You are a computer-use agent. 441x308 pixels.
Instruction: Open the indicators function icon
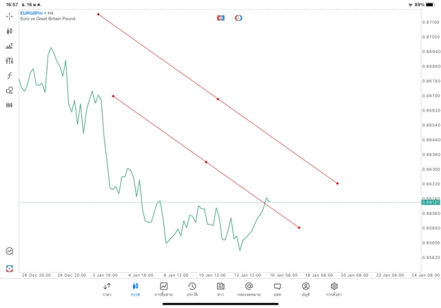pyautogui.click(x=10, y=76)
